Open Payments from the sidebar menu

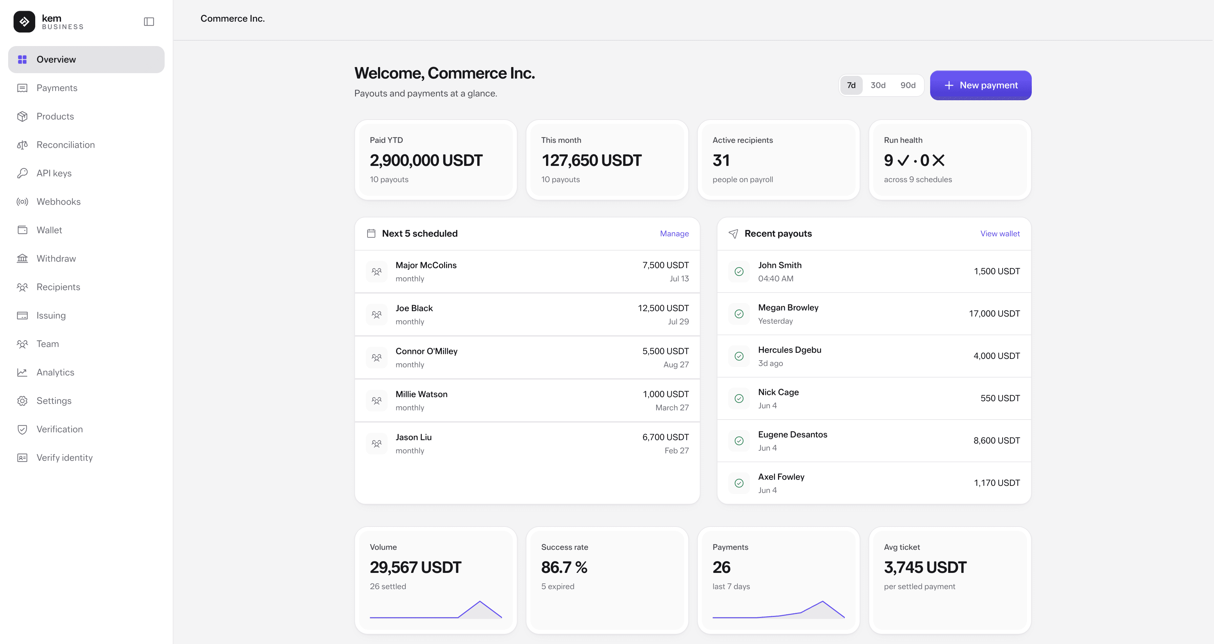(86, 88)
